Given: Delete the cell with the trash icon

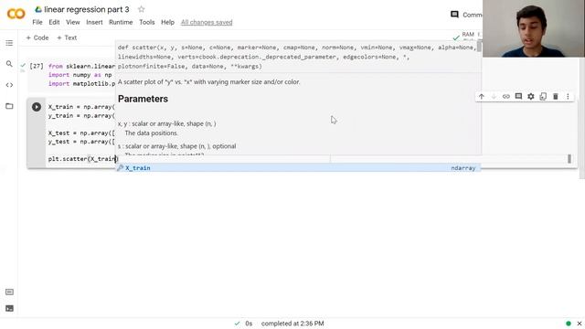Looking at the screenshot, I should (555, 97).
